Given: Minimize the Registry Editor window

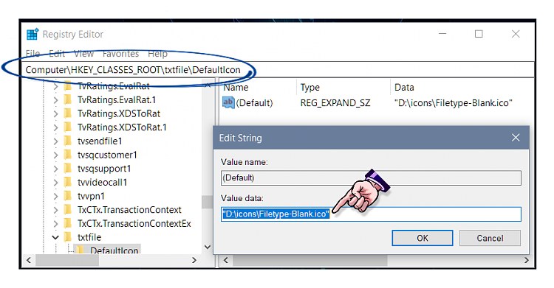Looking at the screenshot, I should coord(442,34).
